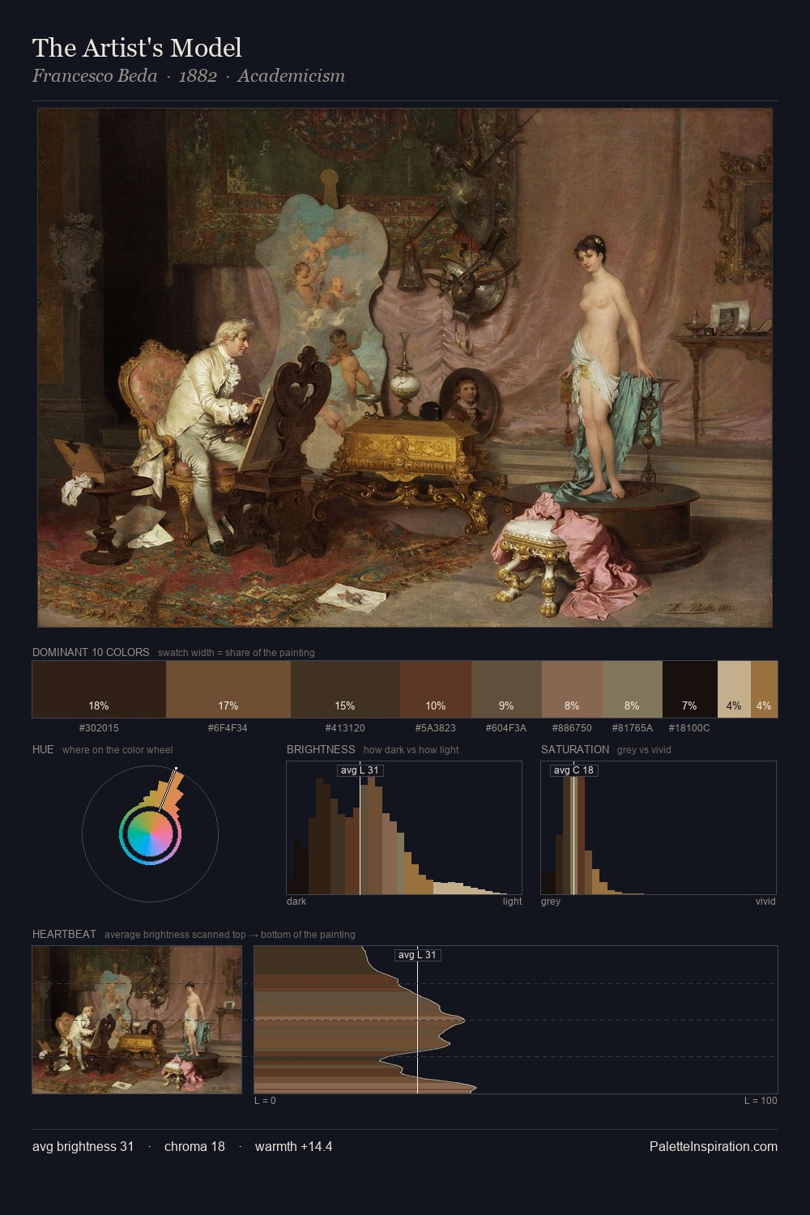
Task: Click hex label #302015
Action: coord(99,728)
